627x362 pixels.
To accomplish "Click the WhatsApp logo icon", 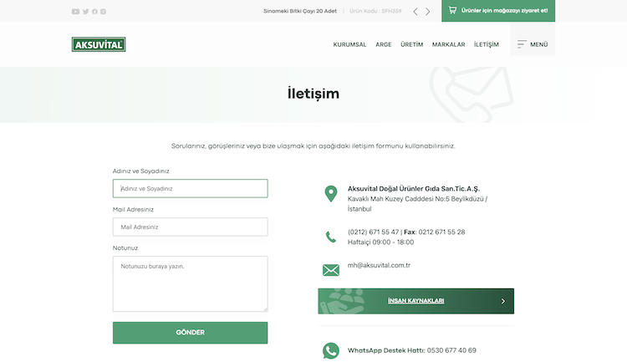I will click(331, 351).
